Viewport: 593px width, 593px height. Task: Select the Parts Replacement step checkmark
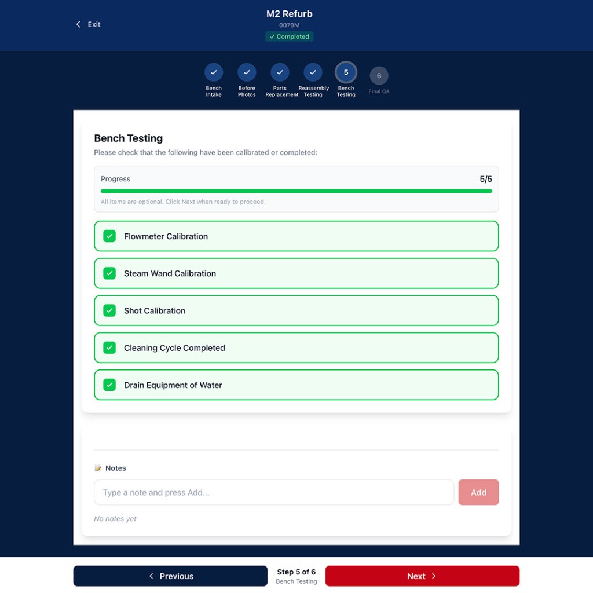point(280,72)
